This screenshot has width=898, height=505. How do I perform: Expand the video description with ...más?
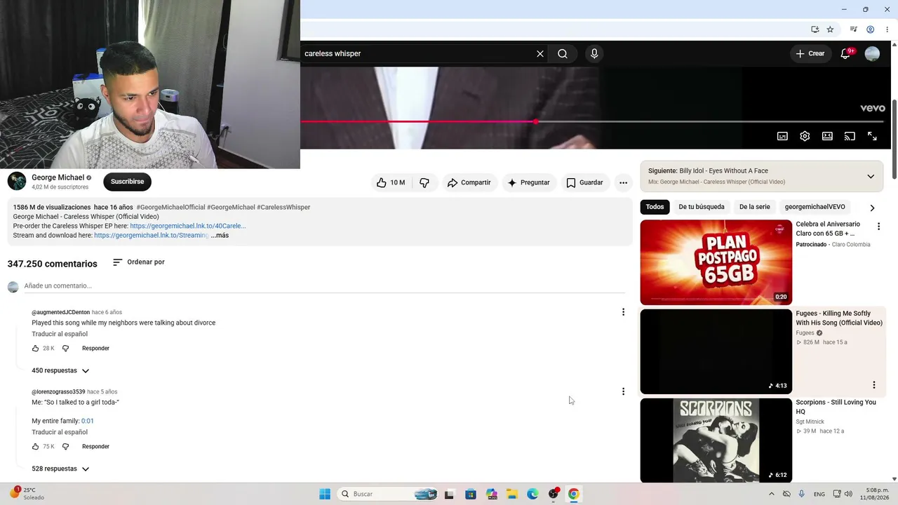pyautogui.click(x=220, y=235)
